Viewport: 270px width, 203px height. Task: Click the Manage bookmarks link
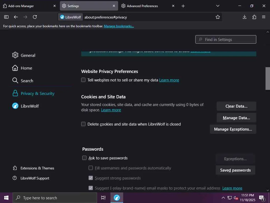119,26
